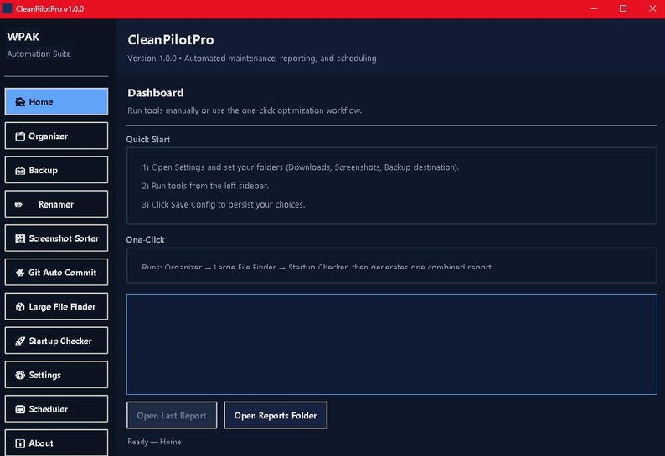Viewport: 665px width, 456px height.
Task: Click the Startup Checker rocket icon
Action: tap(20, 341)
